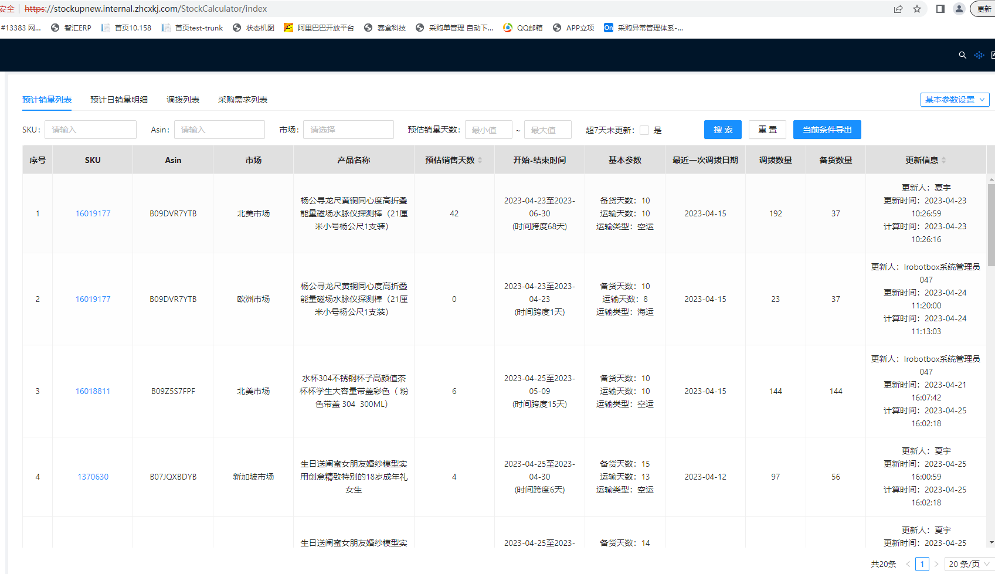Expand the 基本参数设置 dropdown
Image resolution: width=995 pixels, height=574 pixels.
[955, 100]
